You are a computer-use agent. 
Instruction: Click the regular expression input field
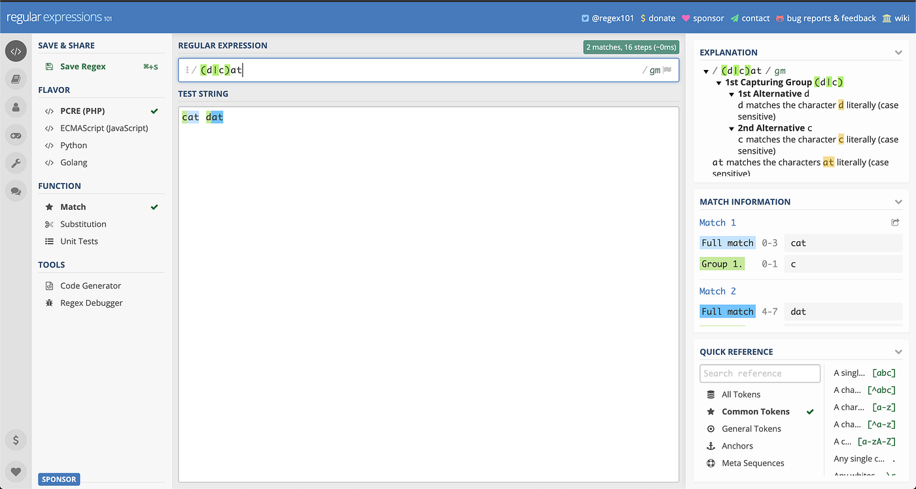[429, 71]
